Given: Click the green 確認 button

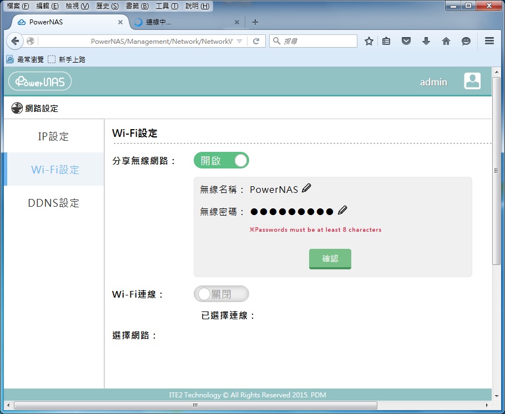Looking at the screenshot, I should [x=330, y=259].
